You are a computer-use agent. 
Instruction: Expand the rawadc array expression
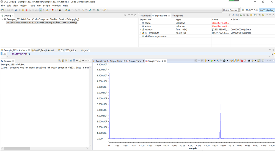pyautogui.click(x=140, y=30)
